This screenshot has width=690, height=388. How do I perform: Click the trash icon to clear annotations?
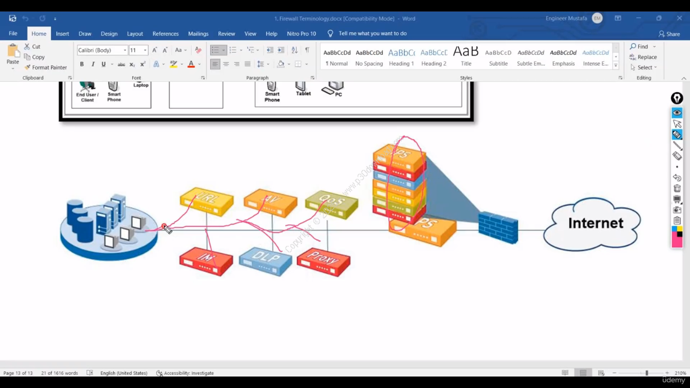point(677,188)
